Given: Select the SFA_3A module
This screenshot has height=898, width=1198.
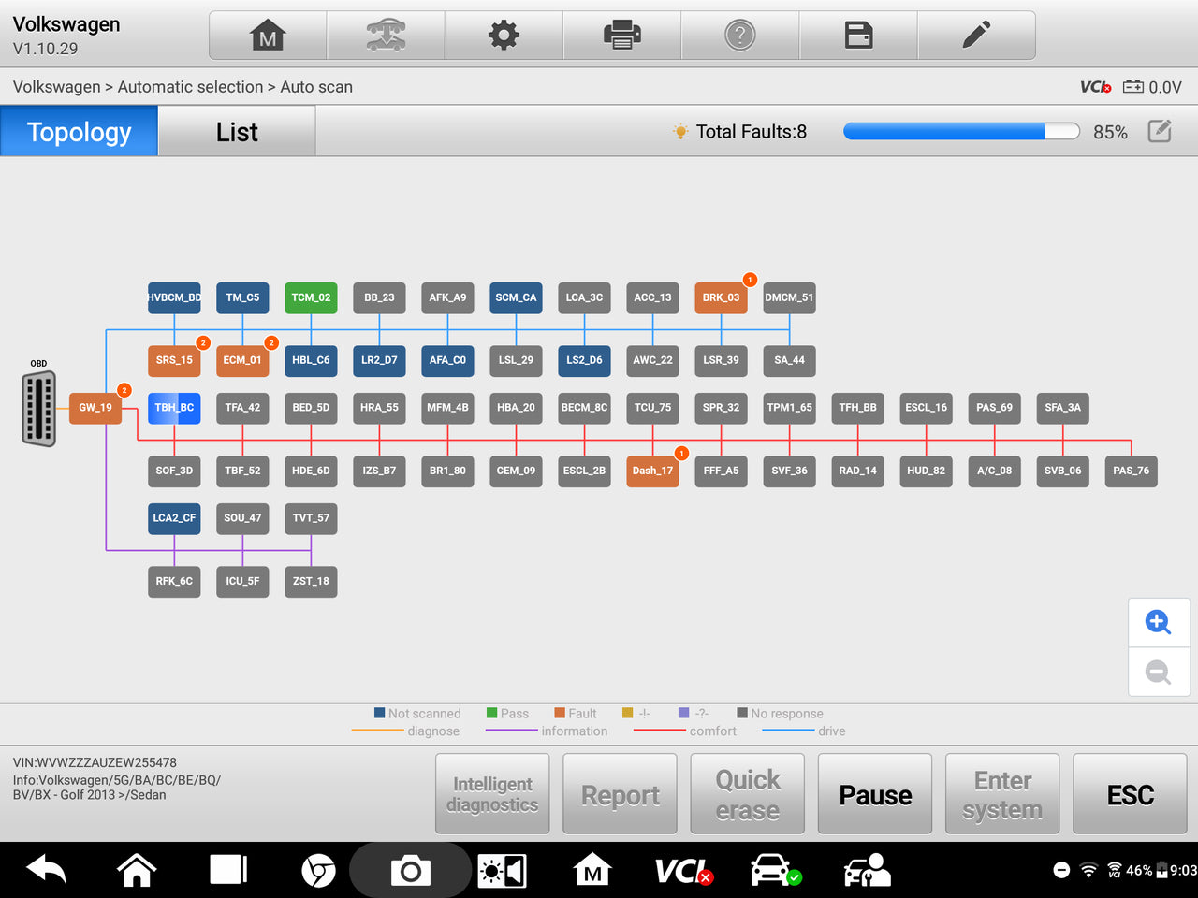Looking at the screenshot, I should (x=1062, y=408).
